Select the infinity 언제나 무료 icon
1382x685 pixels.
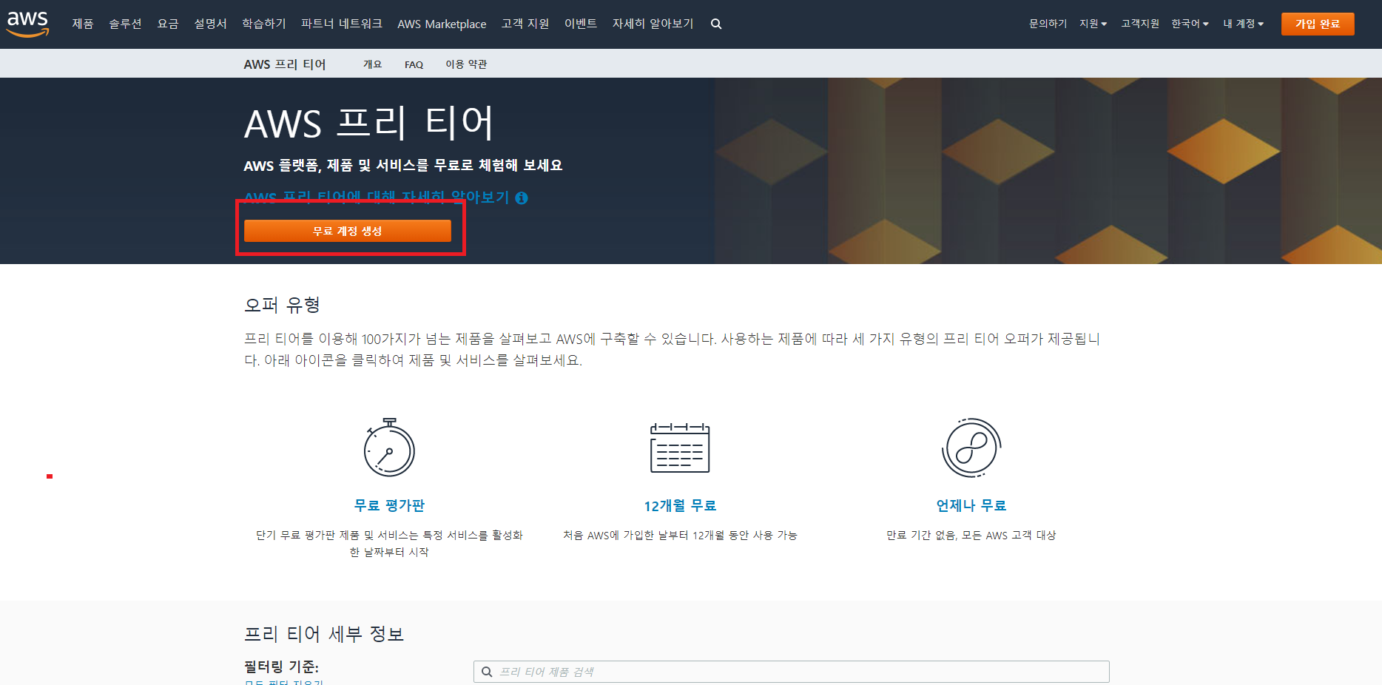(x=971, y=448)
